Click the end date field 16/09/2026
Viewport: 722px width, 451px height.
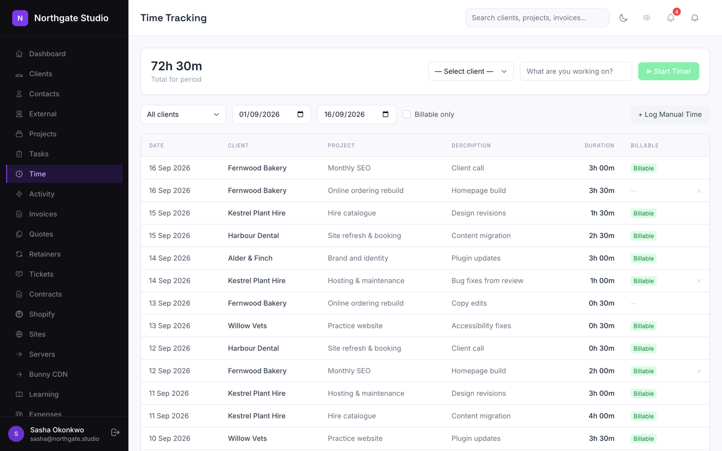[357, 114]
